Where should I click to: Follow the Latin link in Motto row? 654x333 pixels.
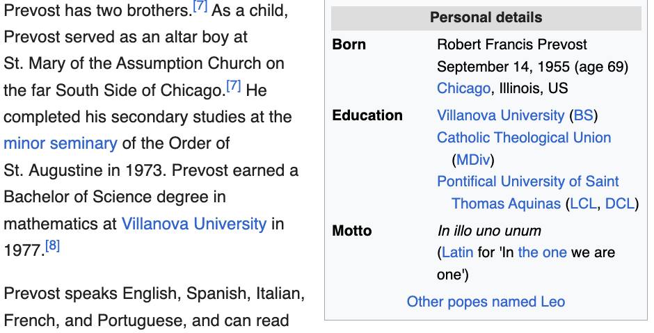(457, 252)
